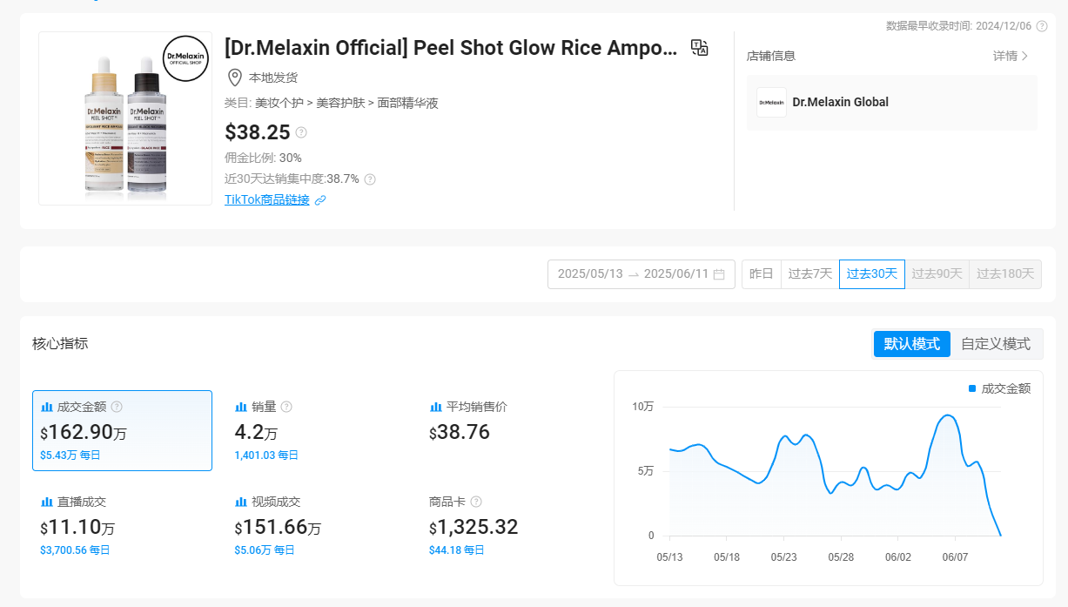
Task: Open the TikTok商品链接 product link
Action: click(266, 199)
